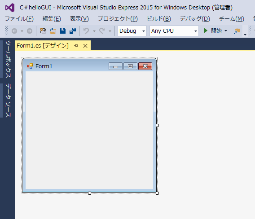Click the New Project toolbar icon
The image size is (255, 219).
tap(43, 31)
